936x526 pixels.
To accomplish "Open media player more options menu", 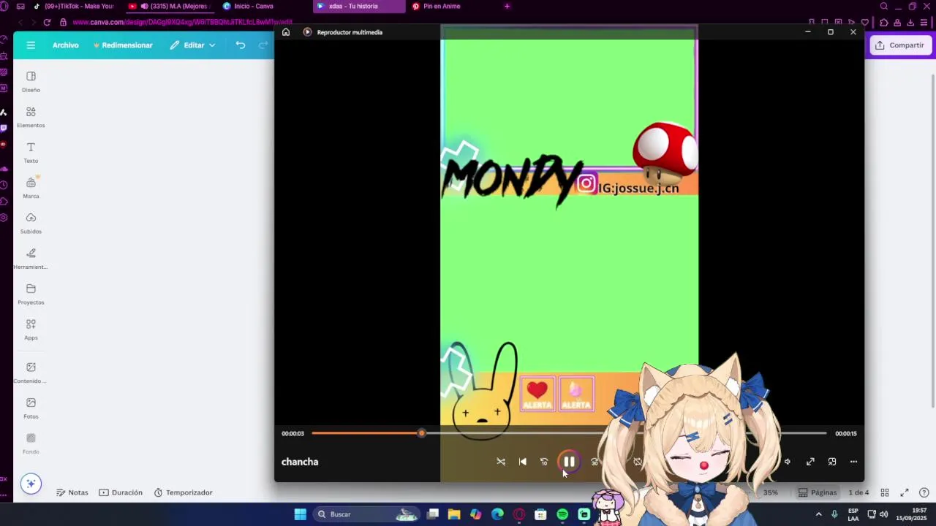I will pyautogui.click(x=853, y=462).
